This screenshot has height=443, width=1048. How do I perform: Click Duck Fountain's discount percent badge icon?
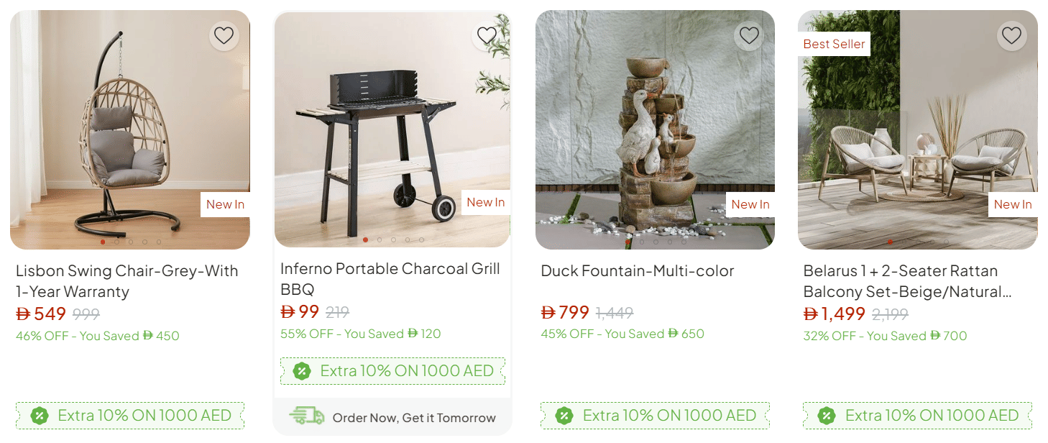pos(564,416)
